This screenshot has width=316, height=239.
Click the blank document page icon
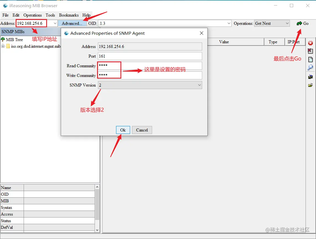point(310,59)
